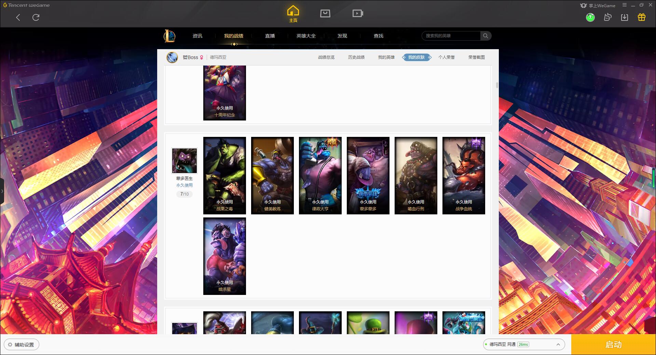
Task: Open the 英雄大全 champions menu
Action: pos(306,36)
